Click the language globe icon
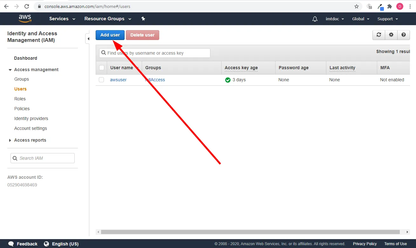Image resolution: width=416 pixels, height=248 pixels. (x=46, y=244)
